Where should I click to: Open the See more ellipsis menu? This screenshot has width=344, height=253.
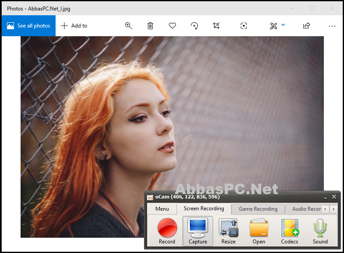(332, 26)
